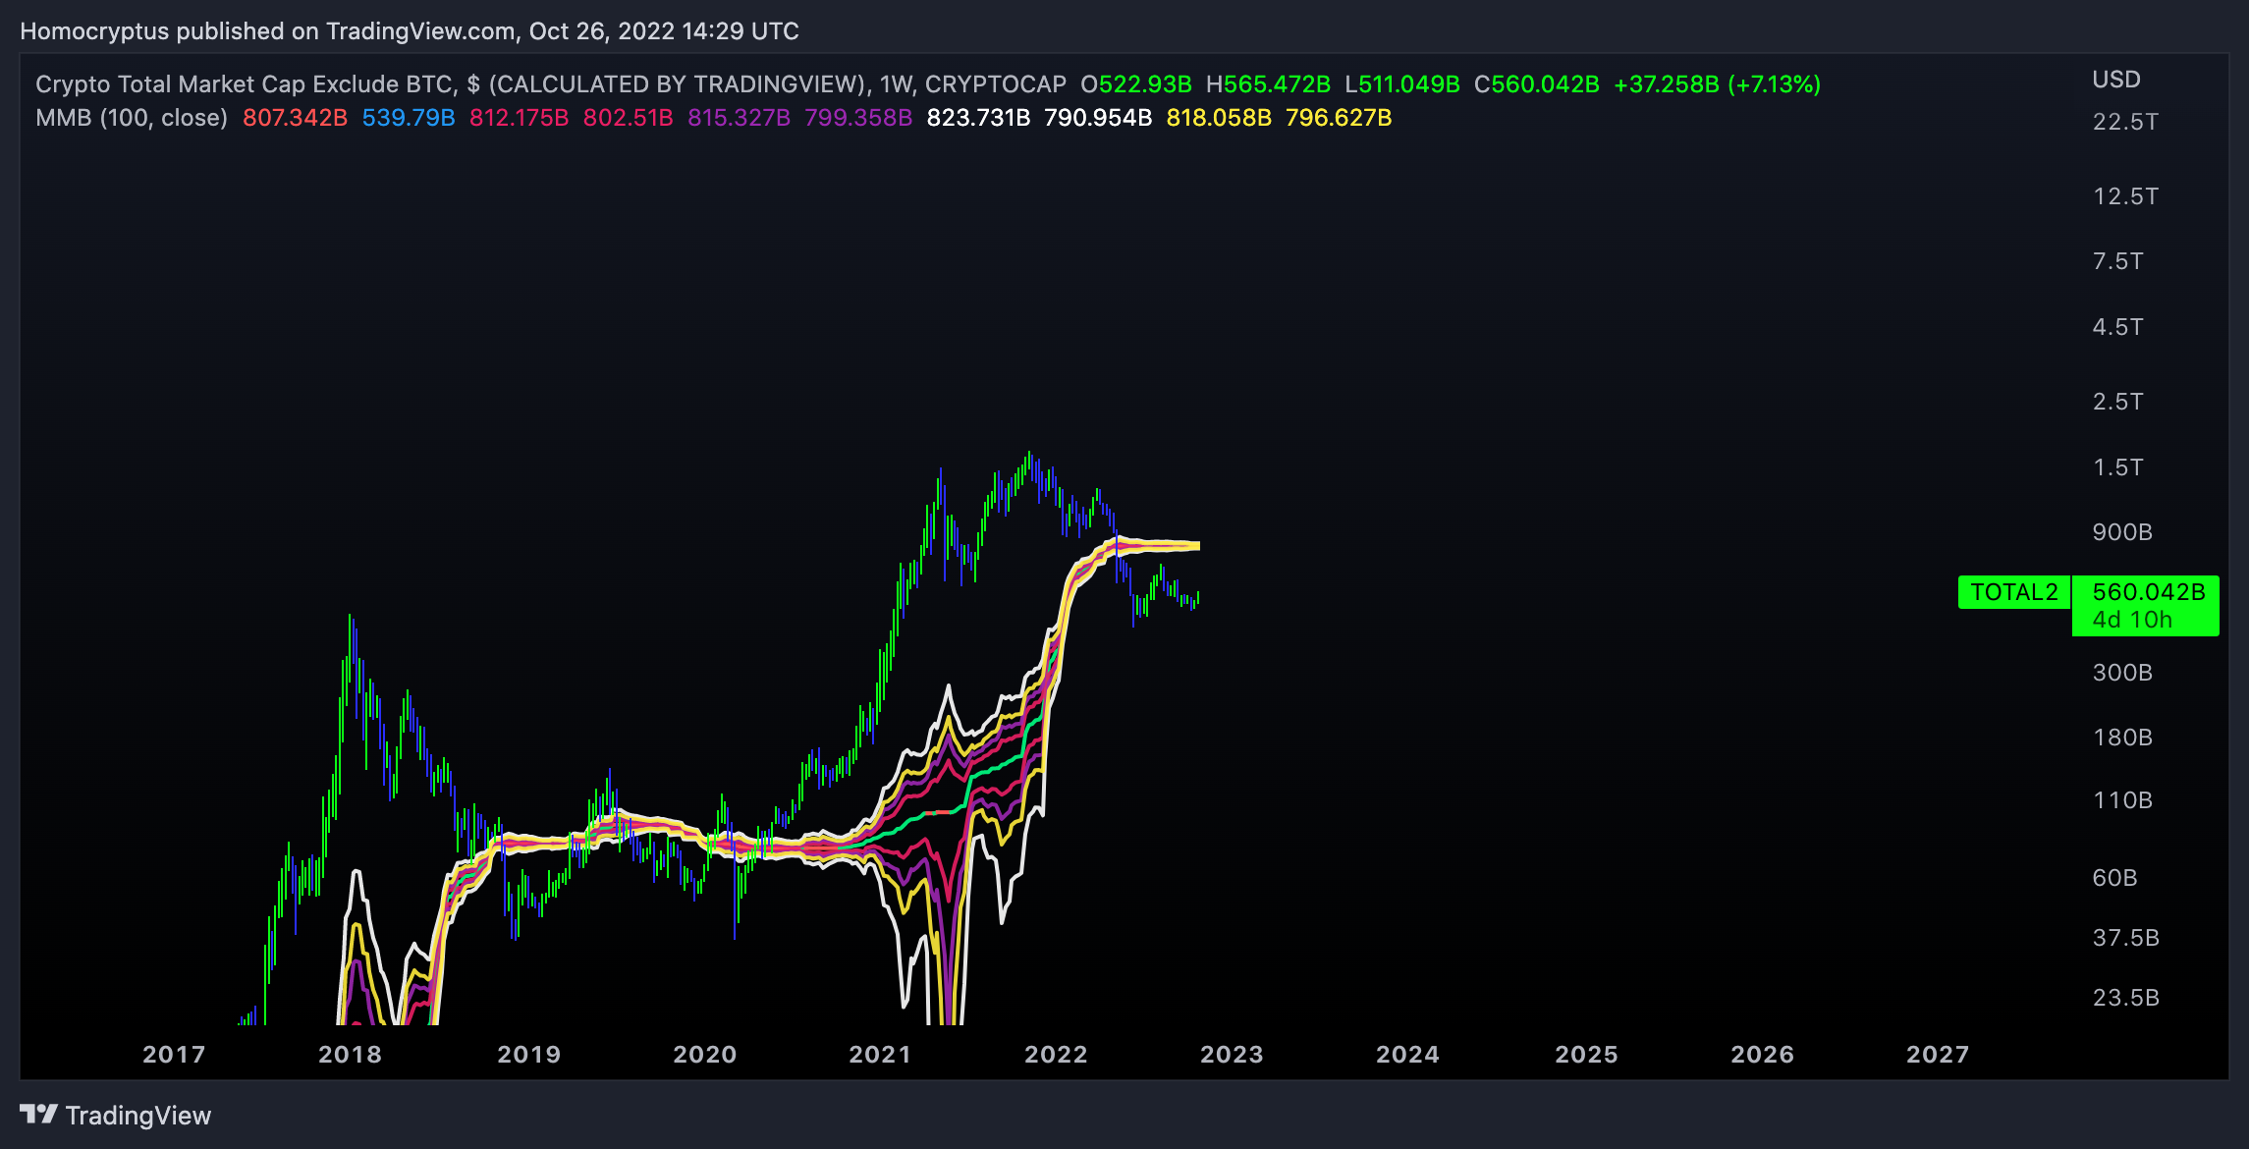Click the TOTAL2 symbol price label
The image size is (2249, 1149).
(x=2014, y=592)
